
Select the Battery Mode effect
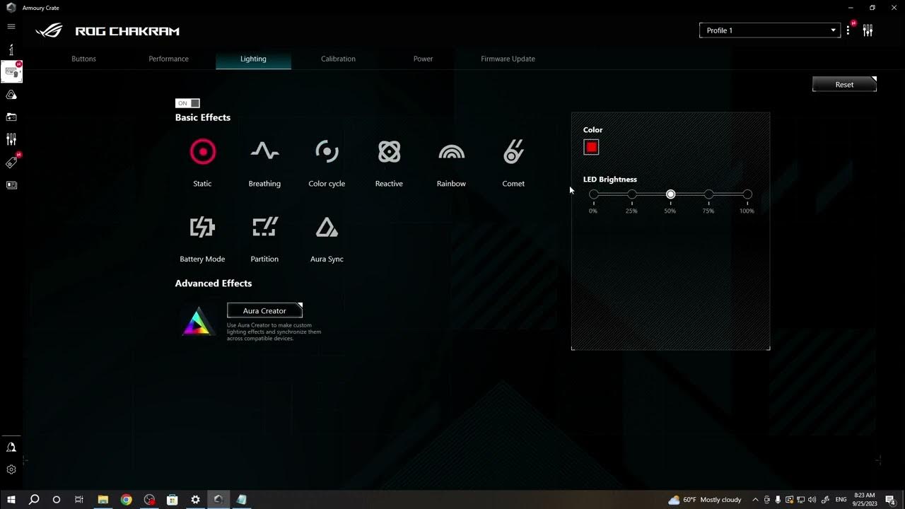pyautogui.click(x=202, y=228)
